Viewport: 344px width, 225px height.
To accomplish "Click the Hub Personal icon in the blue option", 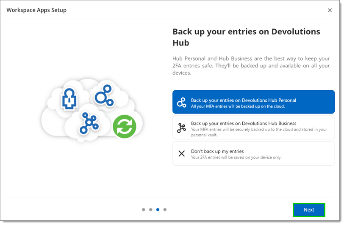I will [x=182, y=103].
